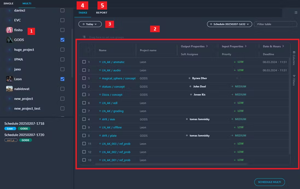Switch to the REPORT tab

(x=102, y=13)
